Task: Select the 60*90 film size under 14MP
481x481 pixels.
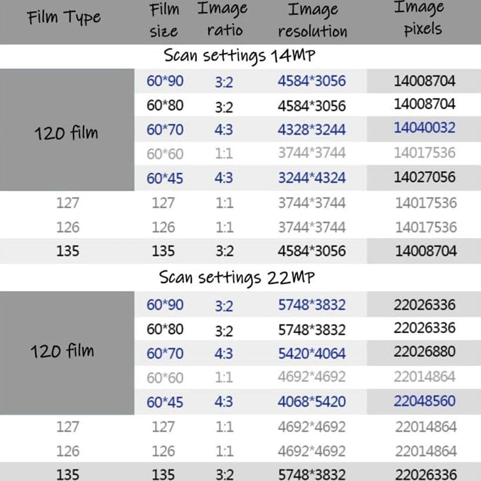Action: [x=165, y=81]
